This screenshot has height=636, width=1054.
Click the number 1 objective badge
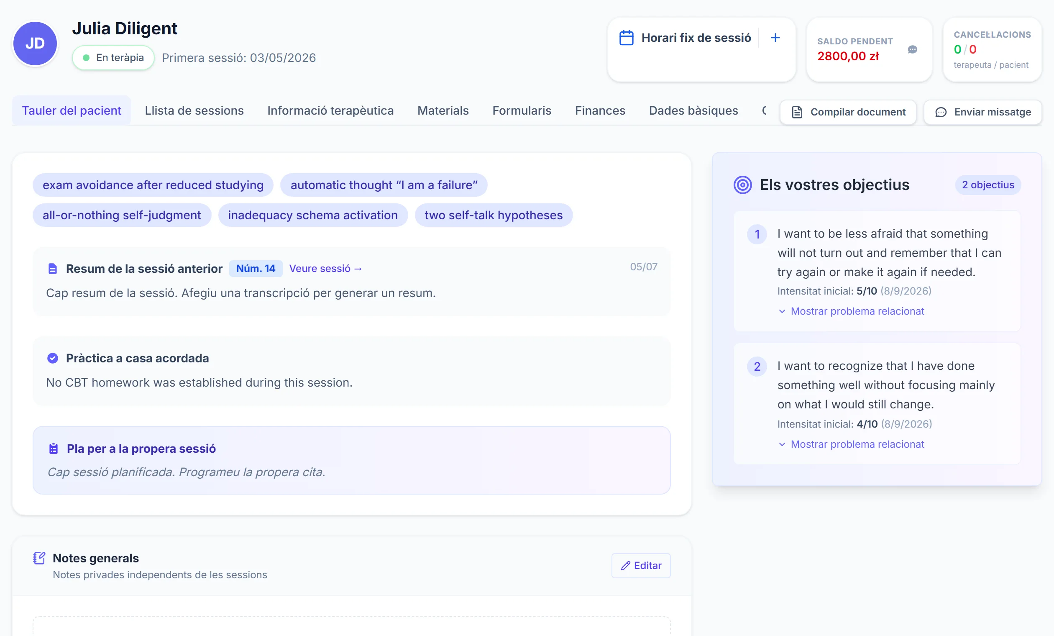(757, 234)
